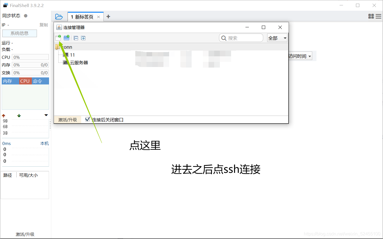
Task: Close the 连接管理器 dialog
Action: tap(280, 27)
